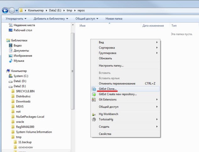
Task: Click the back navigation arrow button
Action: tap(5, 10)
